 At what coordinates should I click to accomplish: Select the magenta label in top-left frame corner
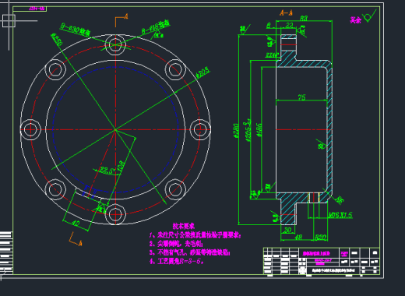pyautogui.click(x=37, y=9)
